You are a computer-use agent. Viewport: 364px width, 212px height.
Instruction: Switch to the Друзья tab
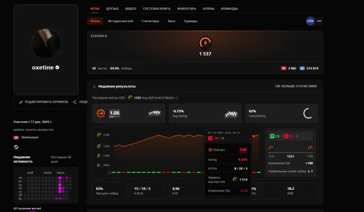coord(112,9)
